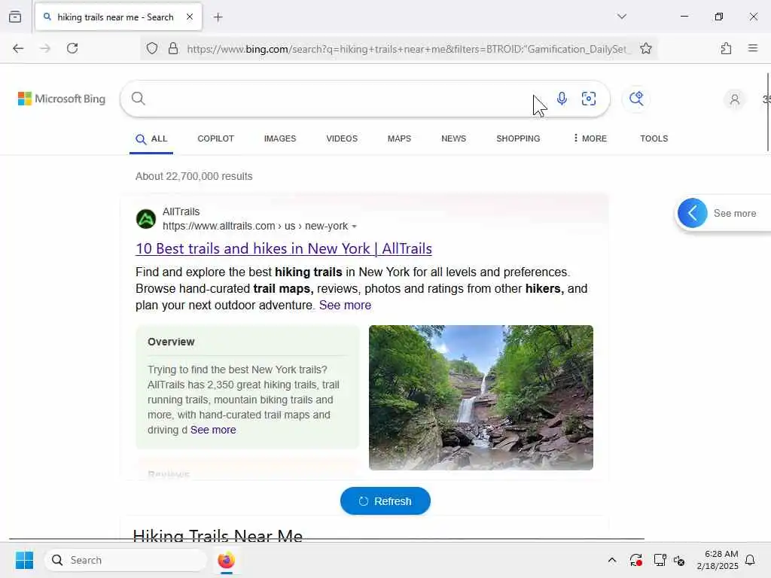This screenshot has height=578, width=771.
Task: View site security padlock info
Action: click(173, 49)
